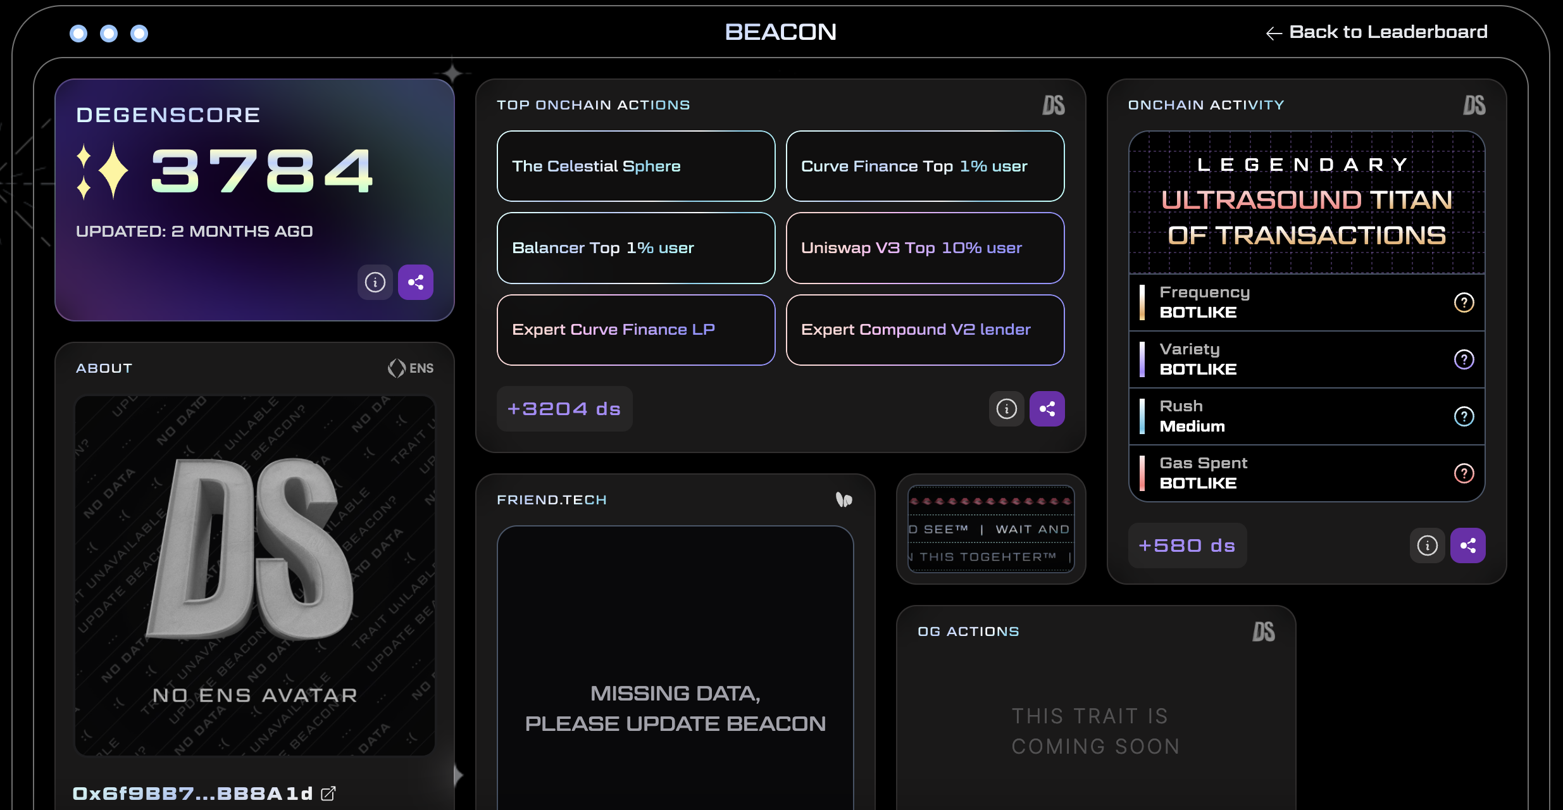The image size is (1563, 810).
Task: Open Onchain Activity info icon
Action: pyautogui.click(x=1427, y=545)
